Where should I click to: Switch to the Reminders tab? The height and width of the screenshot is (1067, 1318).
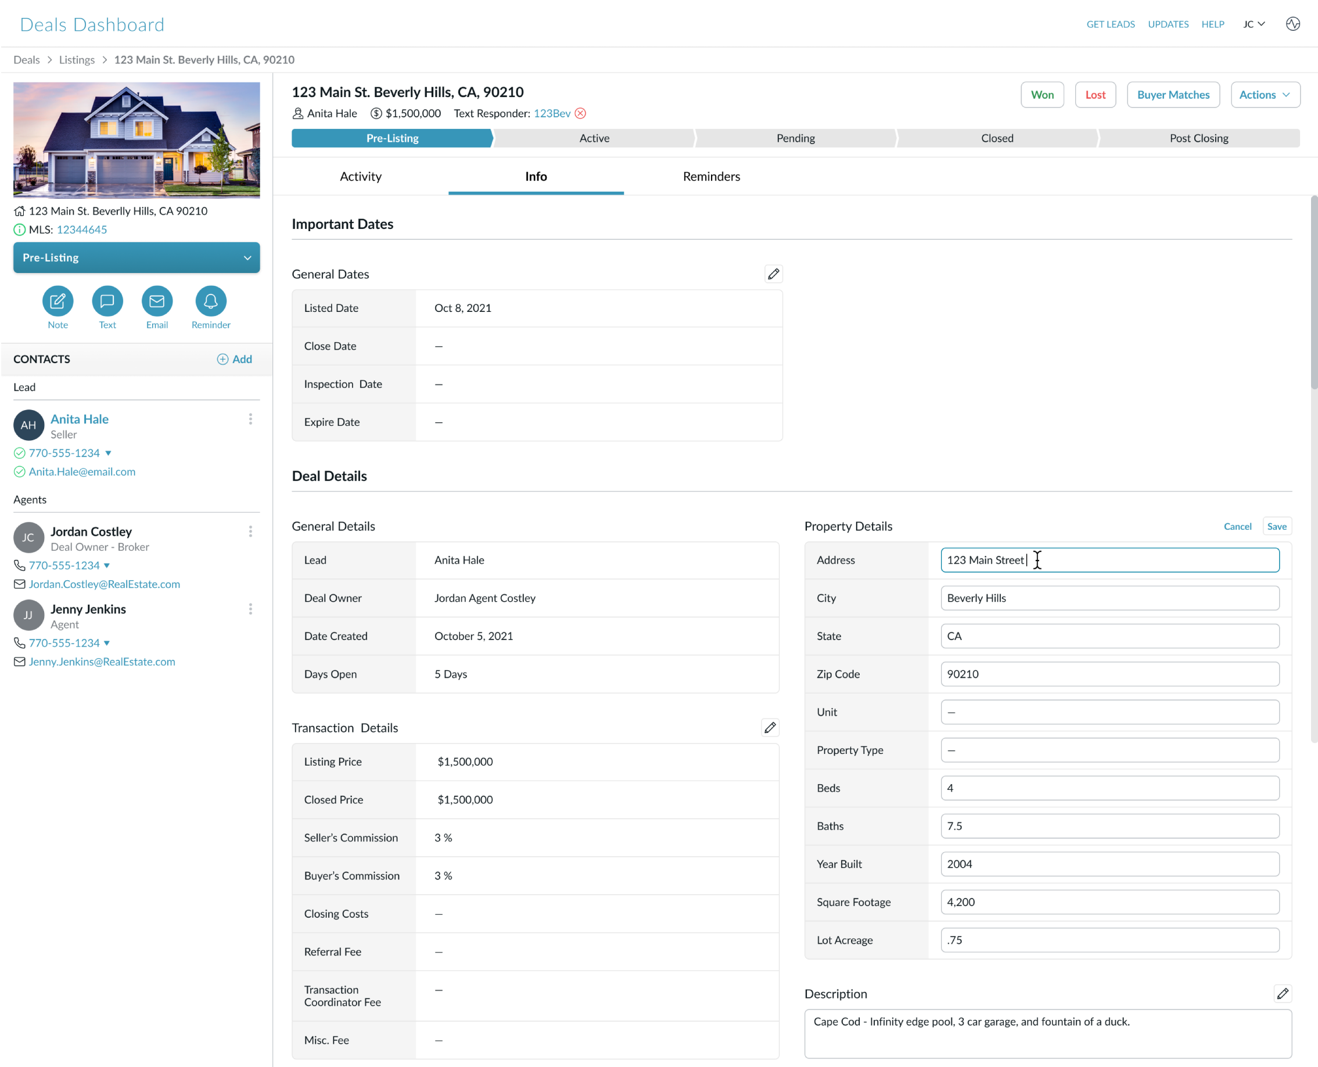712,175
